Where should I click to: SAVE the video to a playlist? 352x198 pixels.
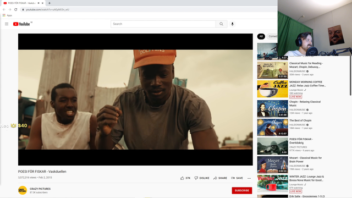click(x=237, y=178)
